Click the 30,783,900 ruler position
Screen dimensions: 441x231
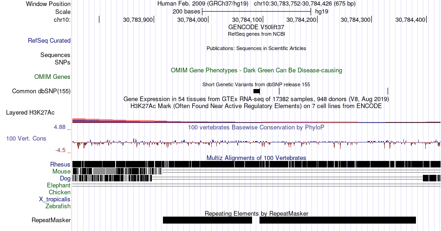coord(138,19)
